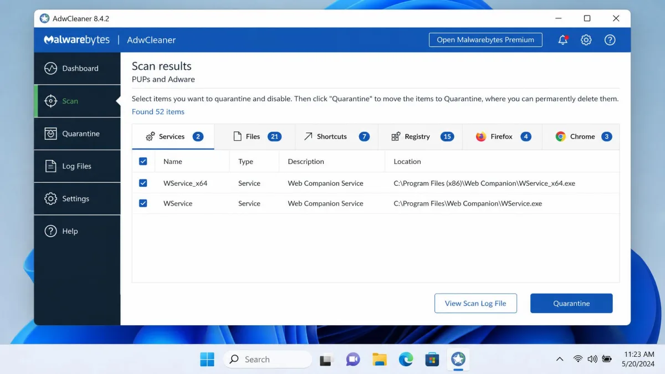This screenshot has height=374, width=665.
Task: Open Microsoft Store from taskbar
Action: pos(432,360)
